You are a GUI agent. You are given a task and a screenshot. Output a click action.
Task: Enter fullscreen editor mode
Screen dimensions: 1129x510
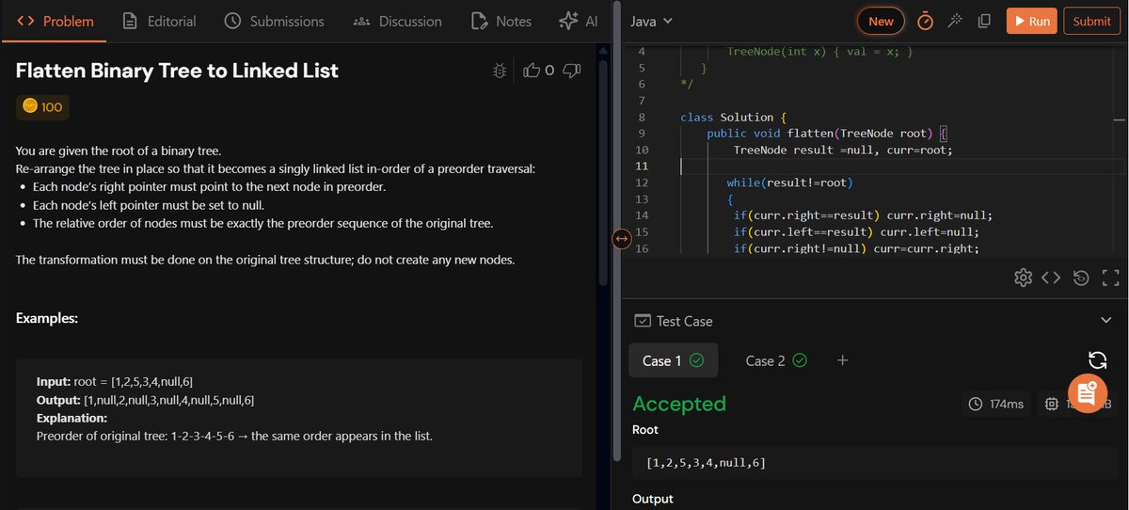coord(1110,277)
